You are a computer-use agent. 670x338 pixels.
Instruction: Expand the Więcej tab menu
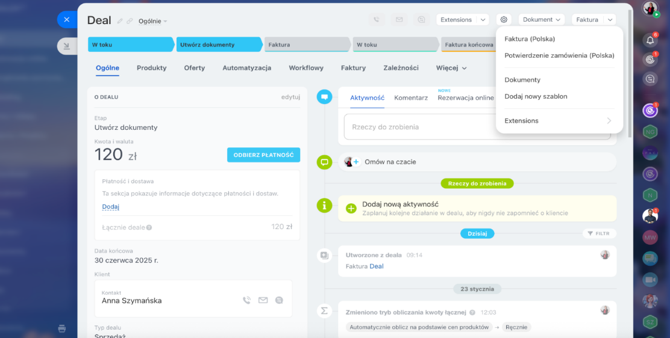point(451,68)
